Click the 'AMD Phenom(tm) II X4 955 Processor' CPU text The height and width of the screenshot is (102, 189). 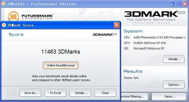pyautogui.click(x=159, y=37)
